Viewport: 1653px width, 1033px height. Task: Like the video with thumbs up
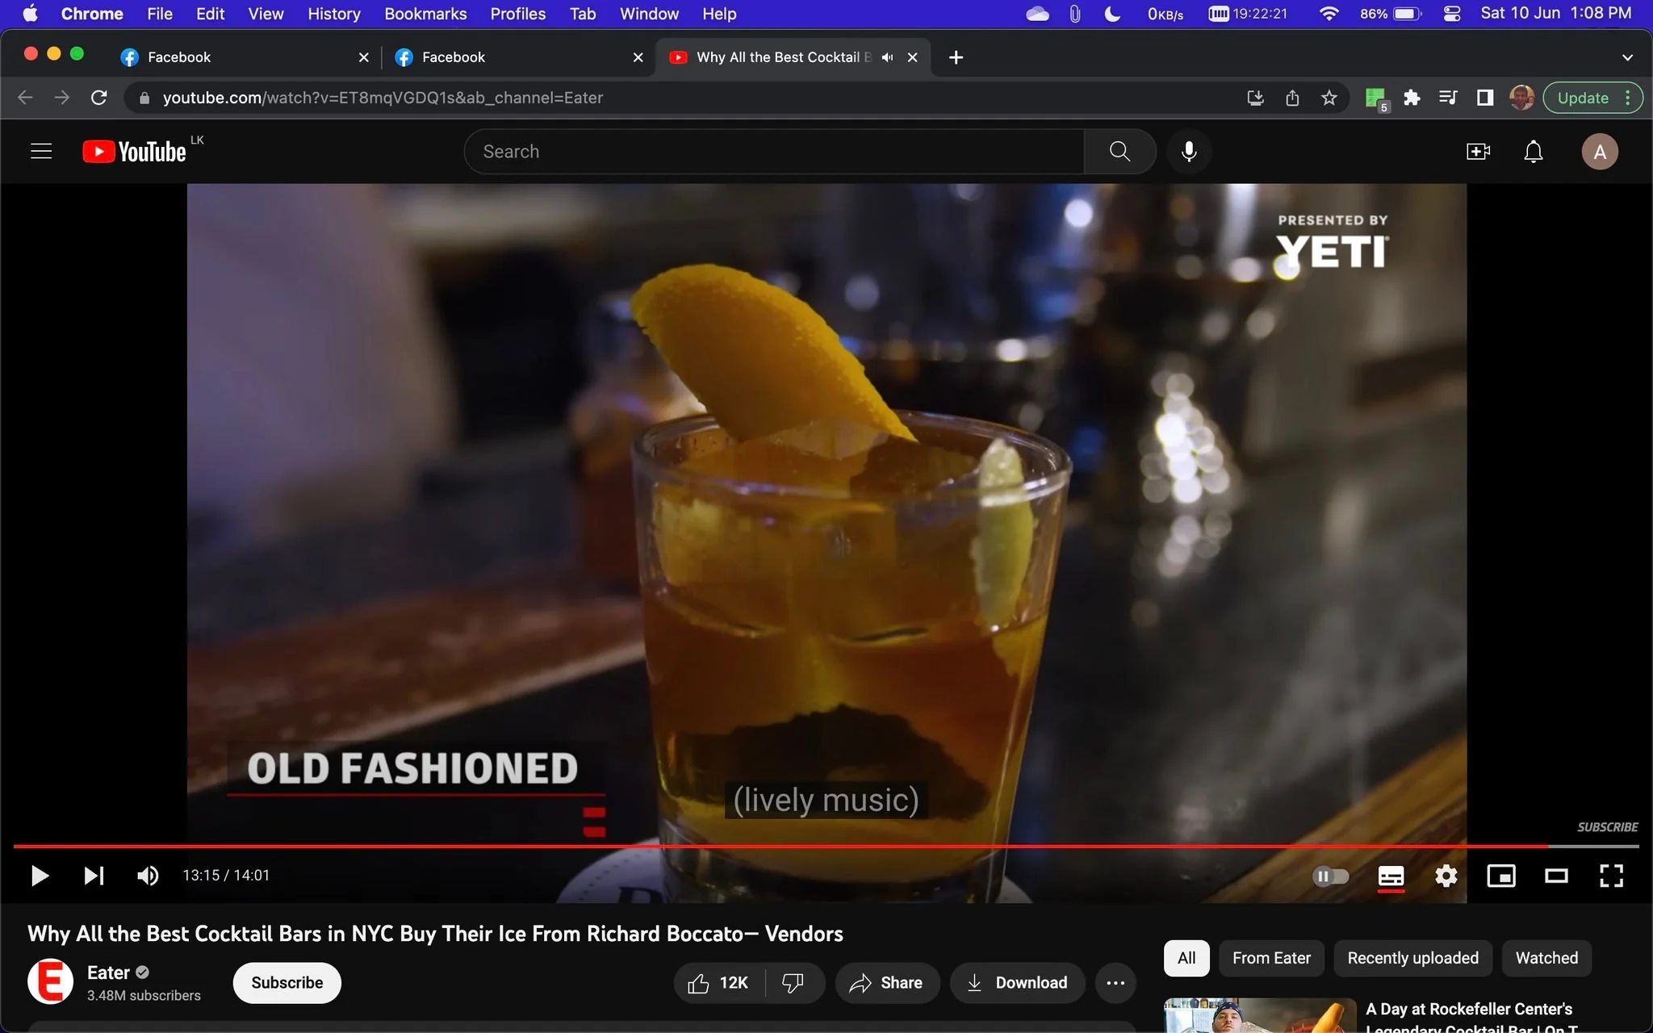tap(718, 982)
